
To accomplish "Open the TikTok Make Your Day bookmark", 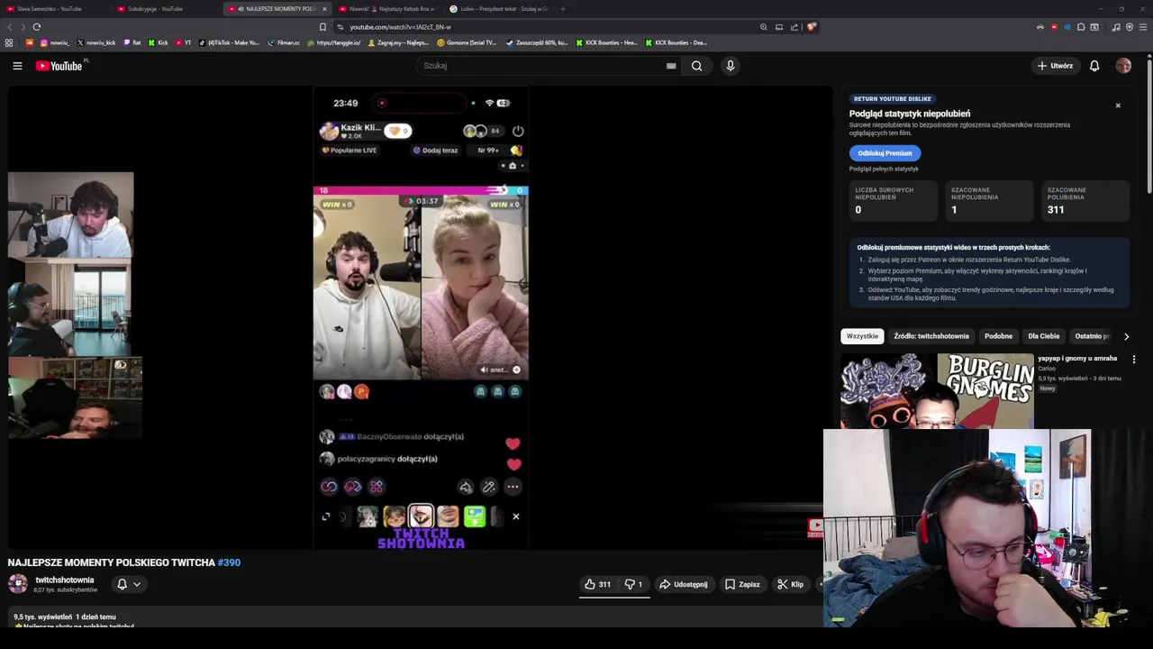I will (229, 42).
